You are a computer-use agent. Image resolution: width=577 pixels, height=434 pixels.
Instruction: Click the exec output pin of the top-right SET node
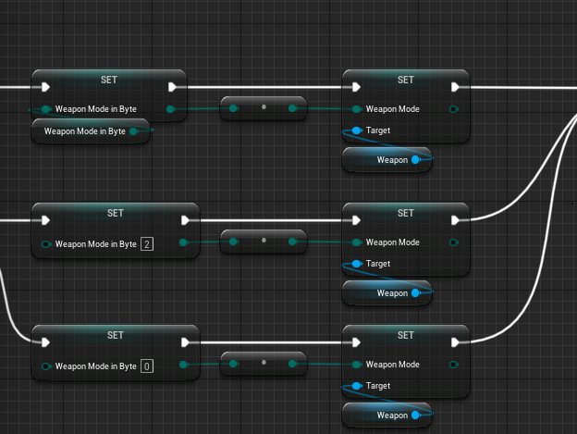coord(455,87)
